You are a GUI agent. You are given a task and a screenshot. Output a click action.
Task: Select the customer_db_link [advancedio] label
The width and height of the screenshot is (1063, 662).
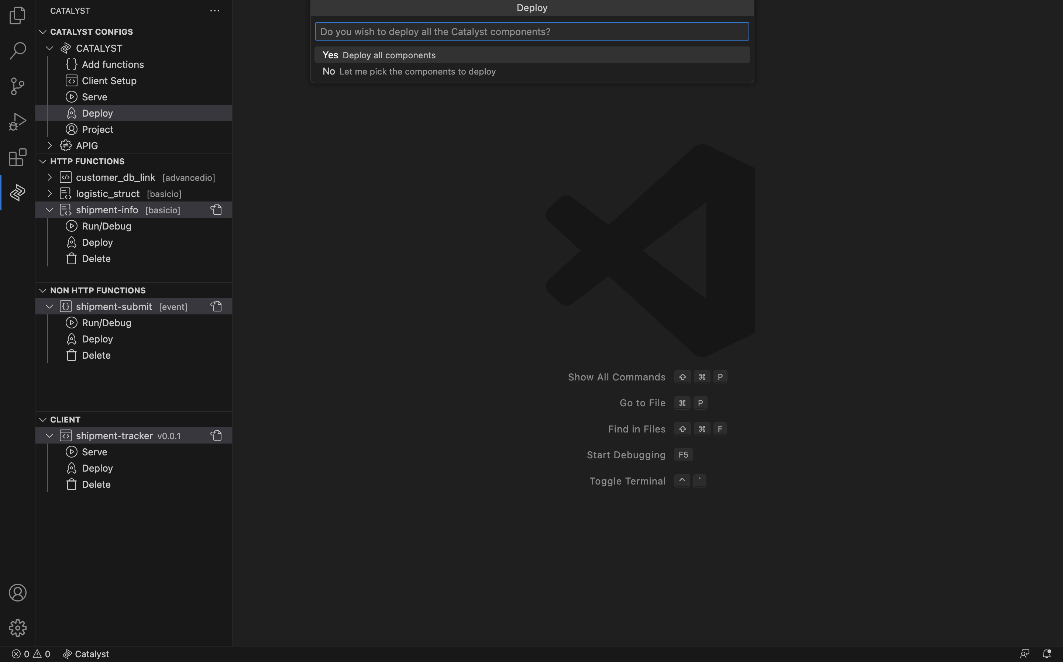(x=145, y=177)
